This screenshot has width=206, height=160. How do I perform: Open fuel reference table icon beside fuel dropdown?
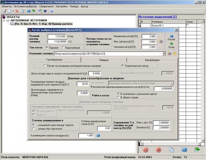pos(169,53)
